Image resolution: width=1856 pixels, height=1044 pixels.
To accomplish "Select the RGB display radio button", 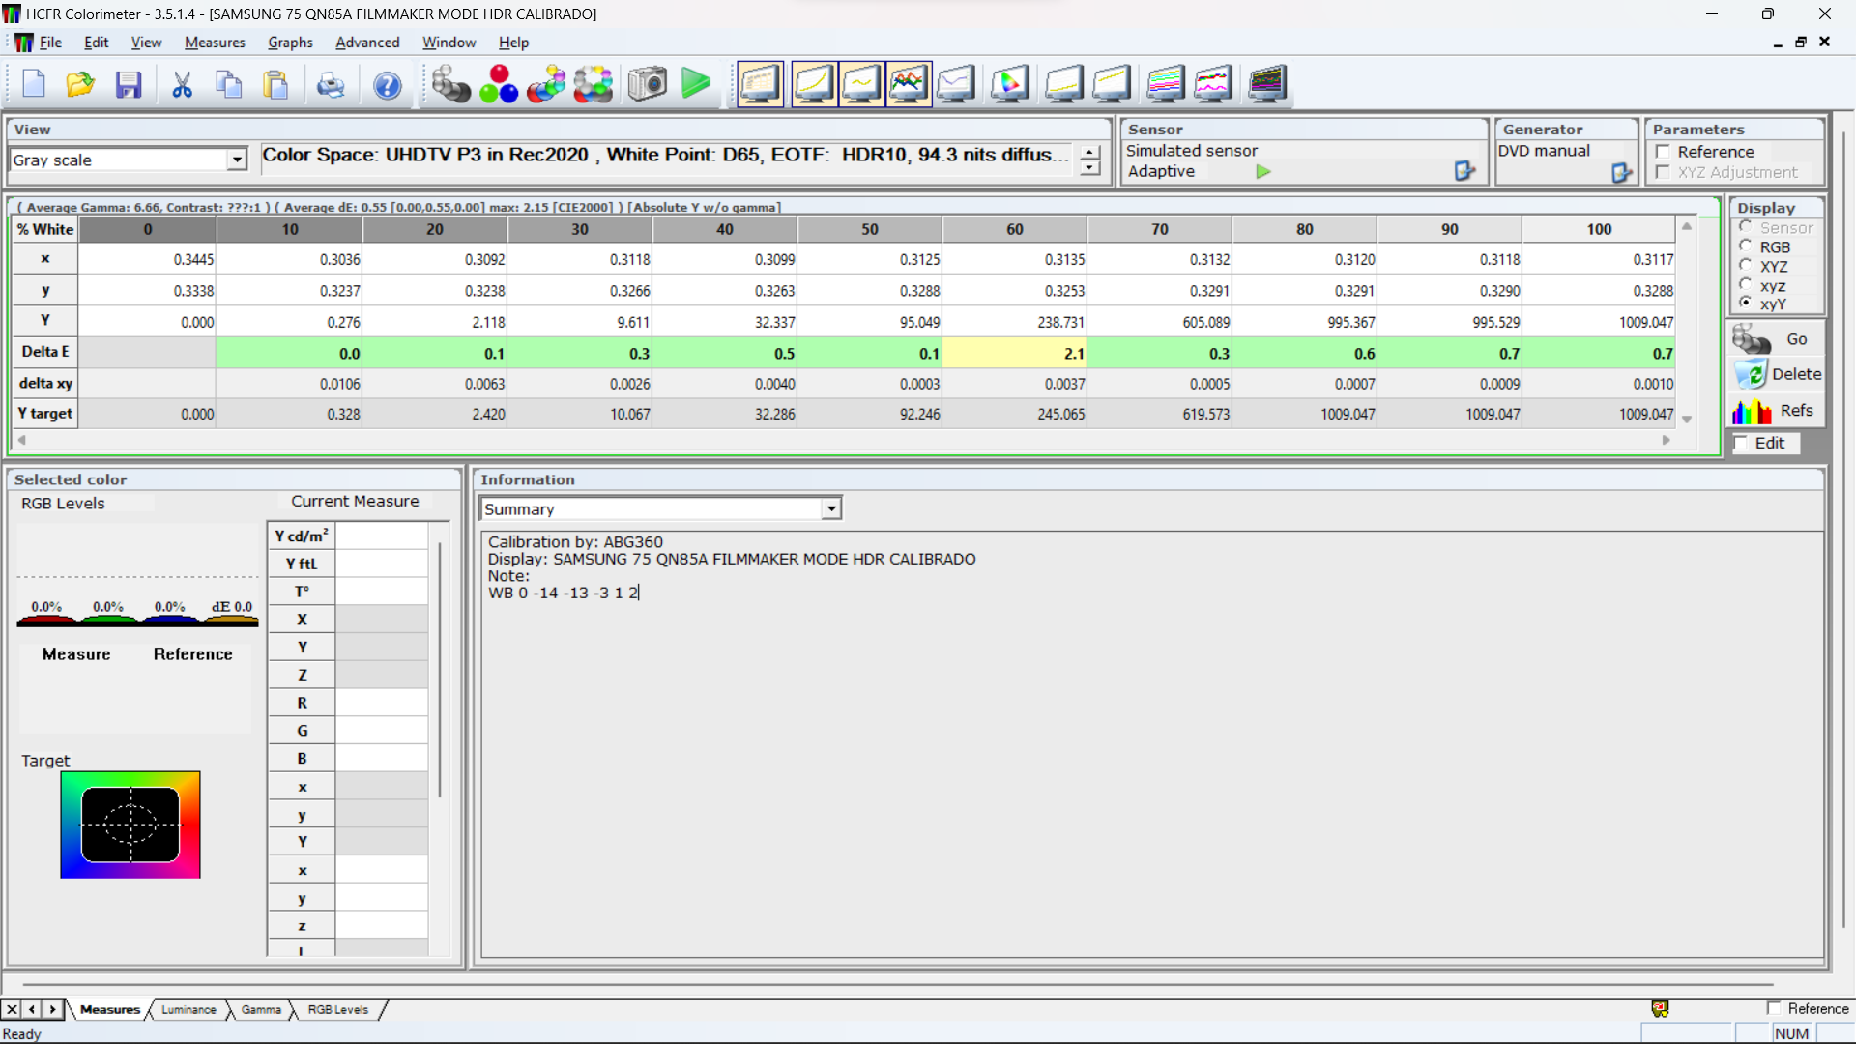I will pyautogui.click(x=1746, y=247).
